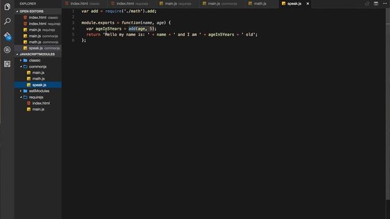Expand the classic folder arrow
This screenshot has width=390, height=219.
coord(21,60)
